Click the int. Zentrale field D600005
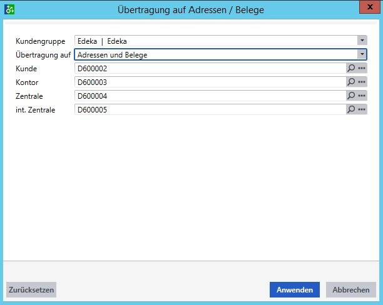The height and width of the screenshot is (305, 383). coord(210,109)
